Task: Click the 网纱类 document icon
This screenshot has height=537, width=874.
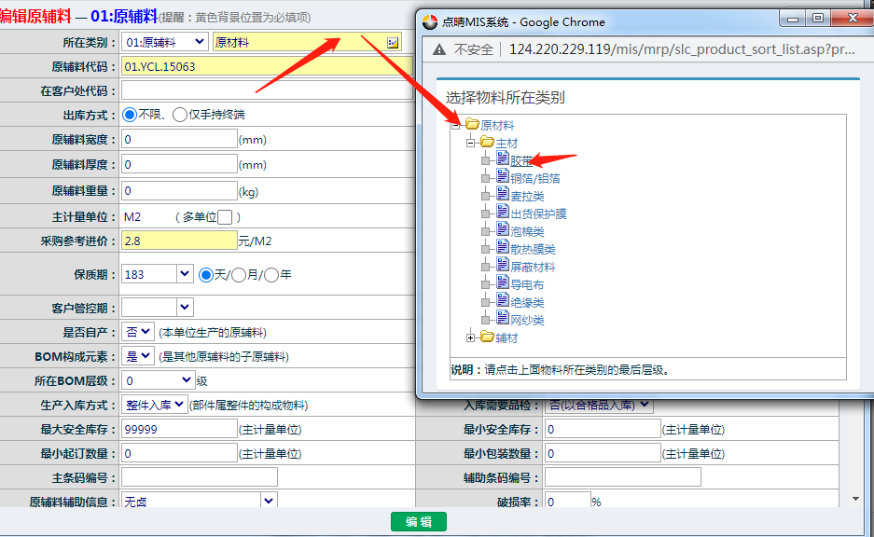Action: [503, 320]
